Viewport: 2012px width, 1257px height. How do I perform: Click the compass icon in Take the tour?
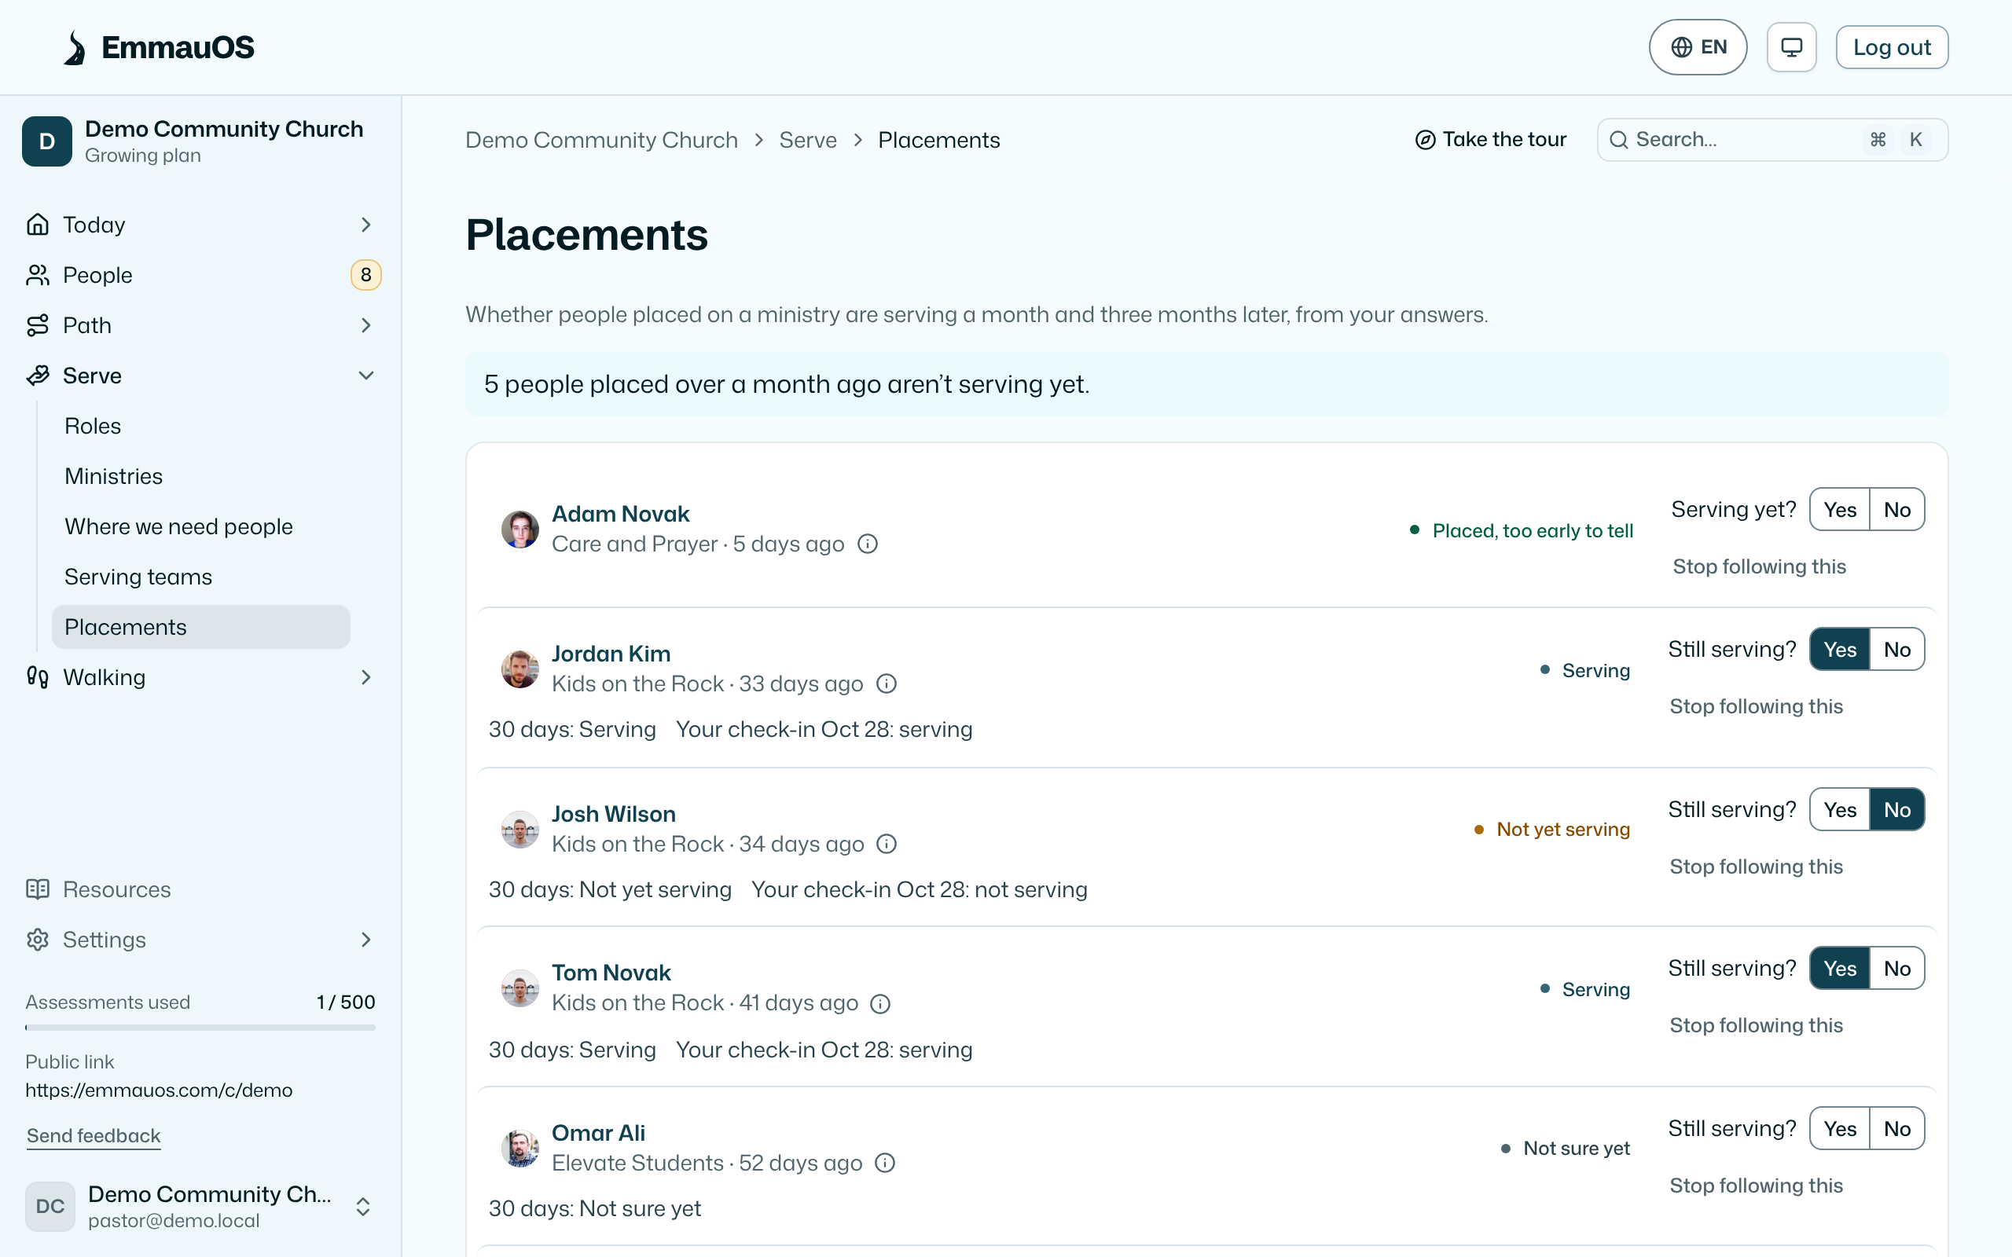click(1425, 140)
